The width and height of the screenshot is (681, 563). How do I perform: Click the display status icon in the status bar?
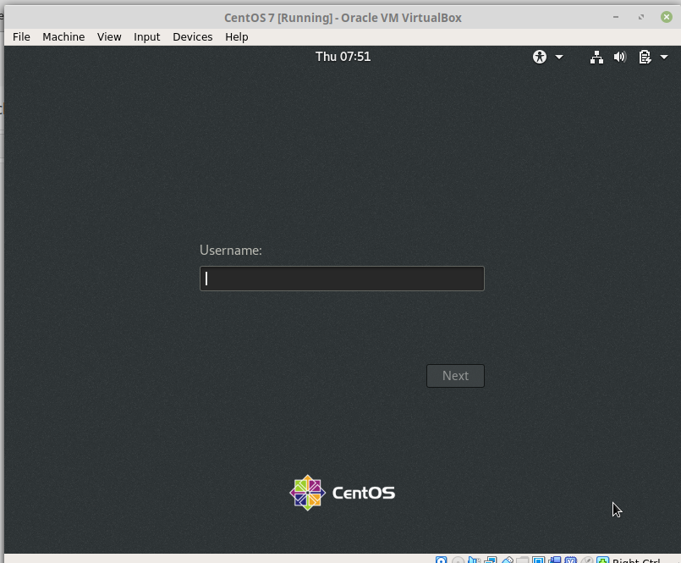(x=540, y=560)
